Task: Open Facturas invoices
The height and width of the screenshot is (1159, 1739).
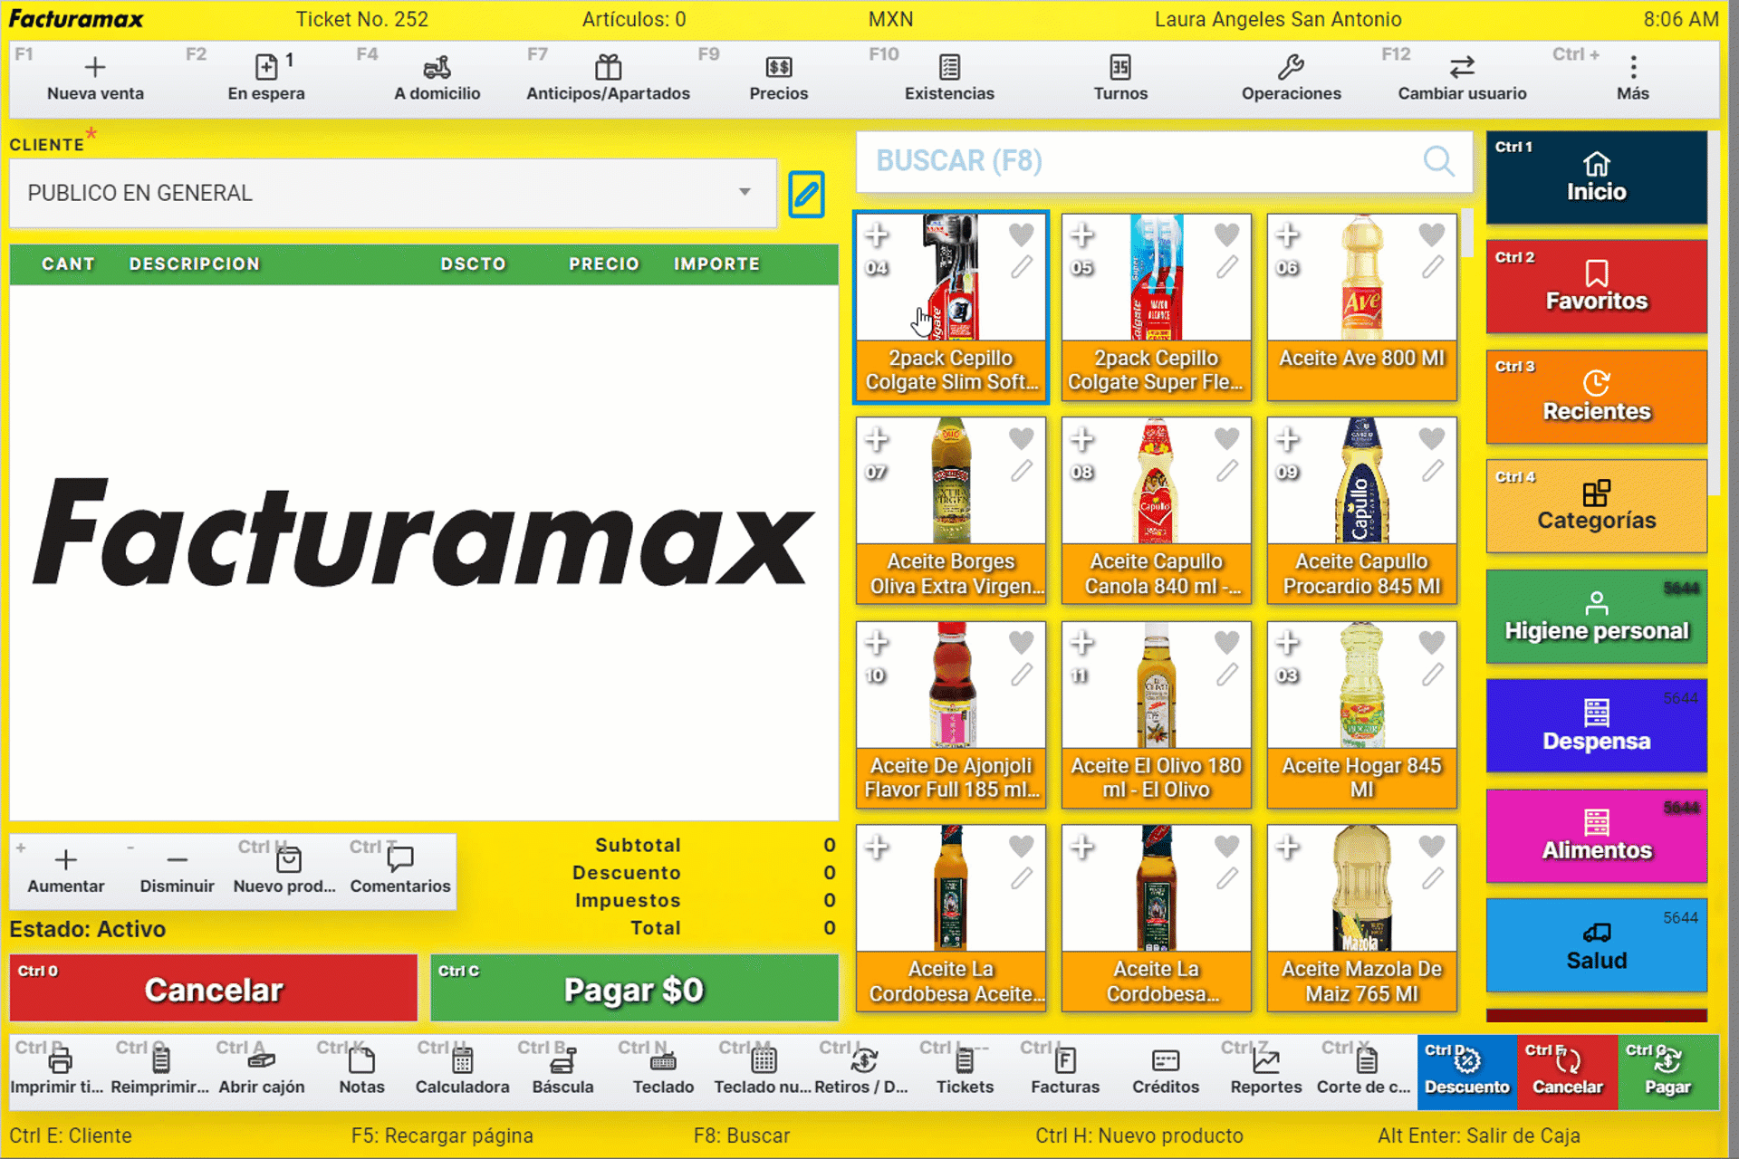Action: pos(1065,1070)
